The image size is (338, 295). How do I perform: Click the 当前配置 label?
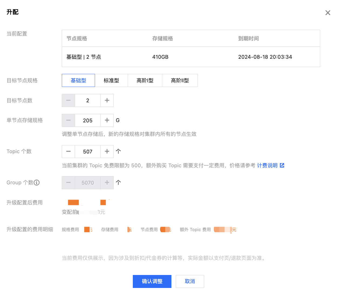point(17,34)
